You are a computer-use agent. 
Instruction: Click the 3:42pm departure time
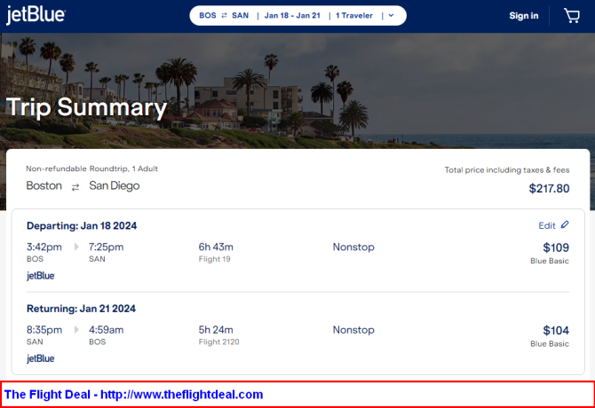[x=44, y=247]
